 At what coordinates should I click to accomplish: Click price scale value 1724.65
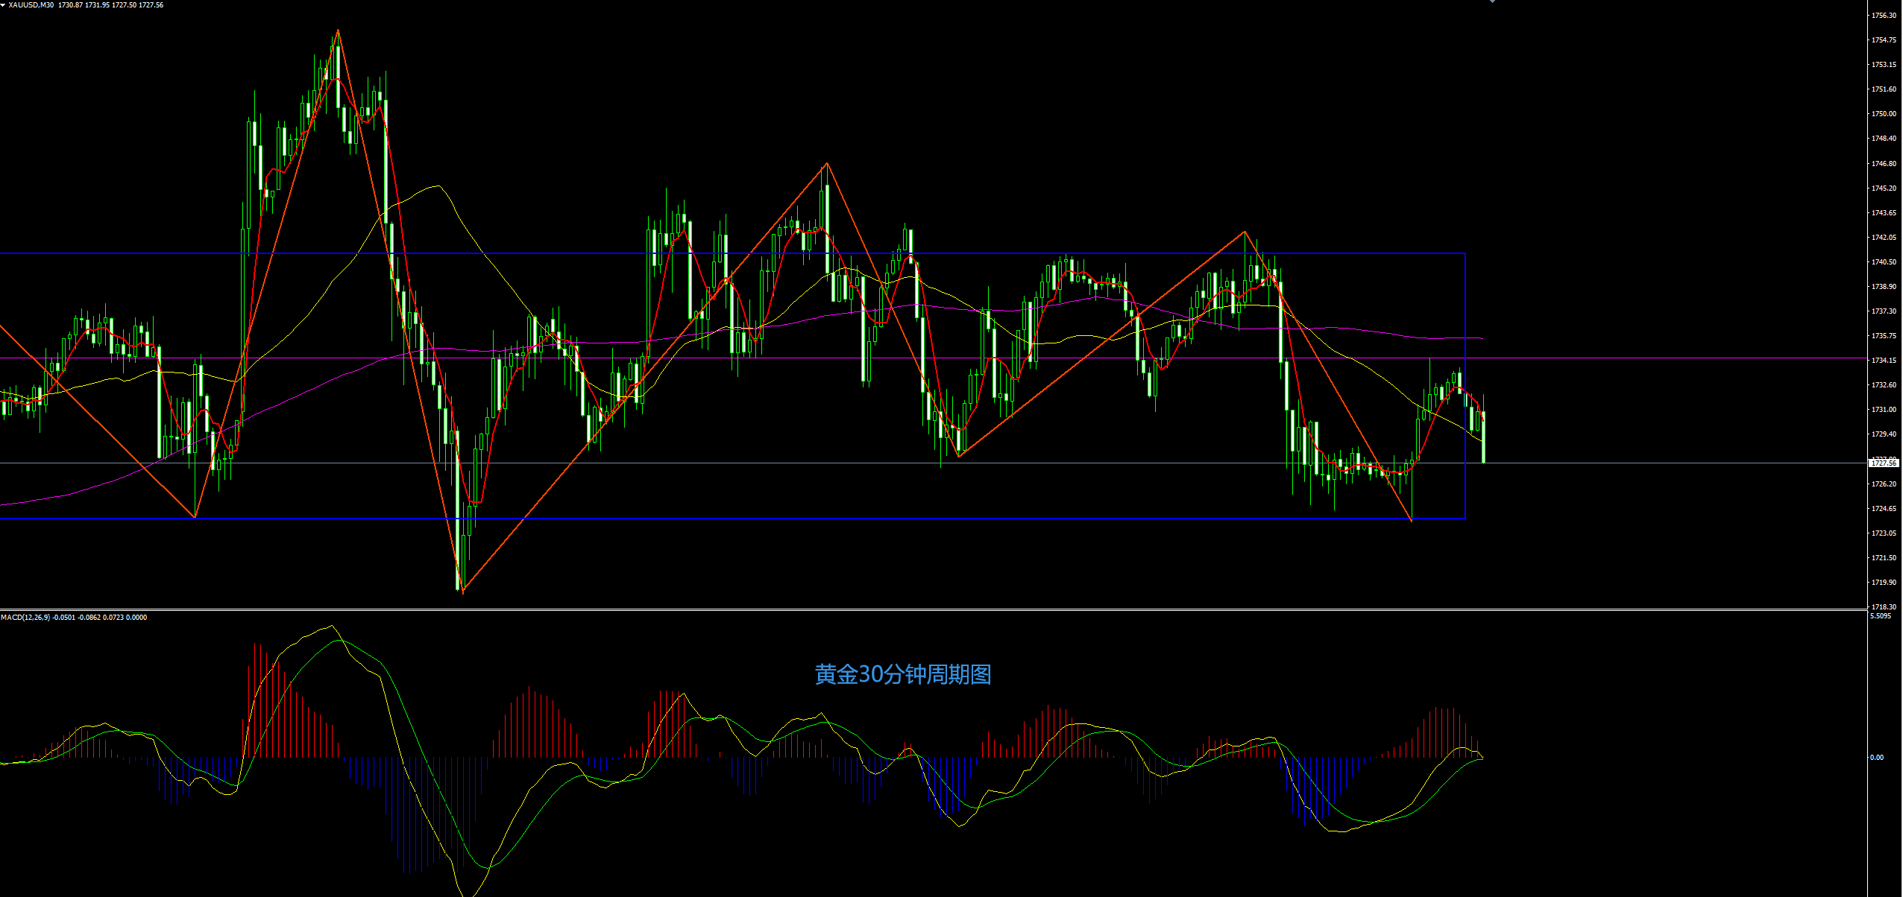point(1884,509)
